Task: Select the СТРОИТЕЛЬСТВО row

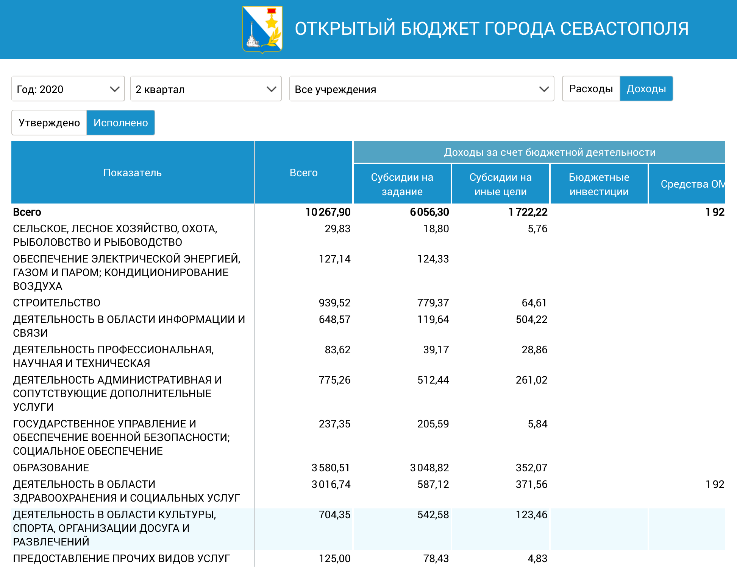Action: click(x=57, y=303)
